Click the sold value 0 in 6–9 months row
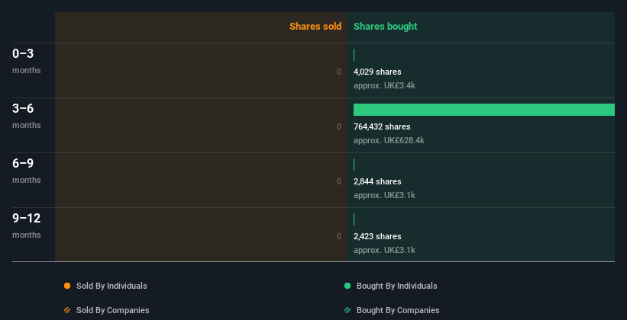The height and width of the screenshot is (320, 627). [339, 181]
